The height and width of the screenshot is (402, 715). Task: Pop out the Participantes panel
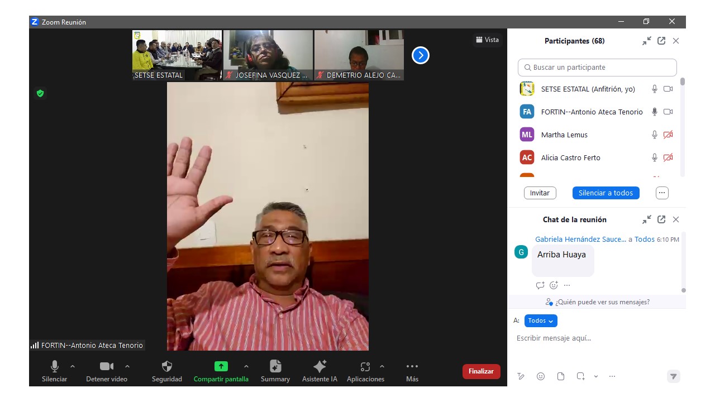tap(661, 41)
